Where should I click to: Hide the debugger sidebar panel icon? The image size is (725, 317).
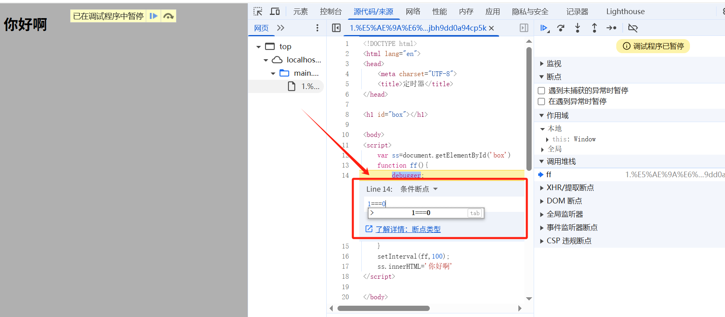pyautogui.click(x=524, y=28)
